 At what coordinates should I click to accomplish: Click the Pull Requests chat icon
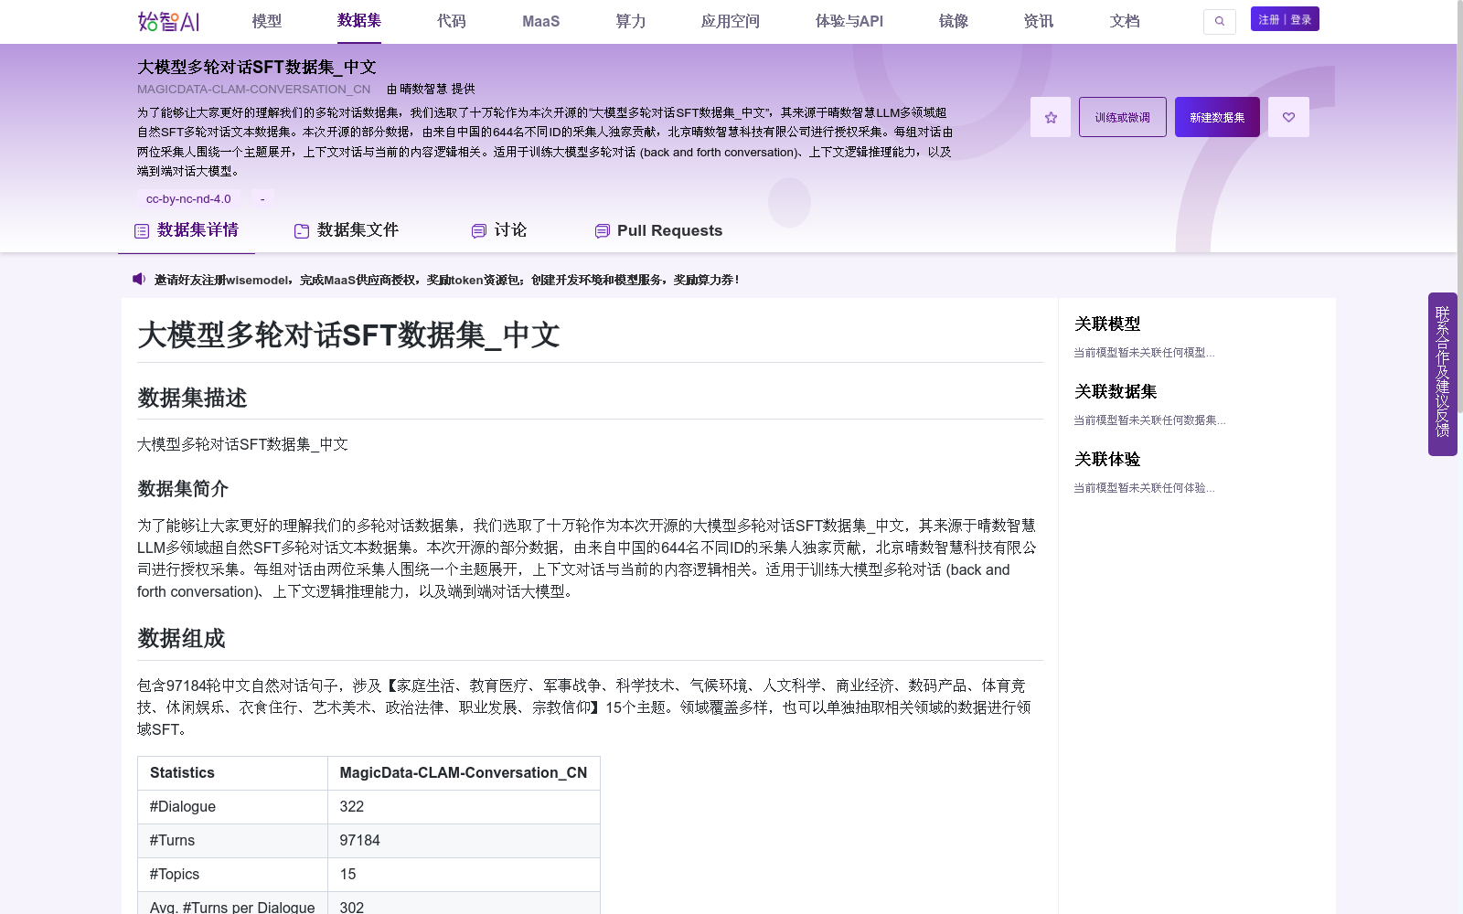[602, 230]
